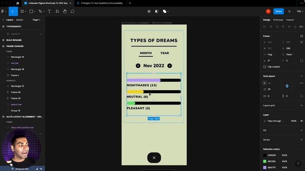Click the next month arrow
Screen dimensions: 305x171
coord(170,66)
